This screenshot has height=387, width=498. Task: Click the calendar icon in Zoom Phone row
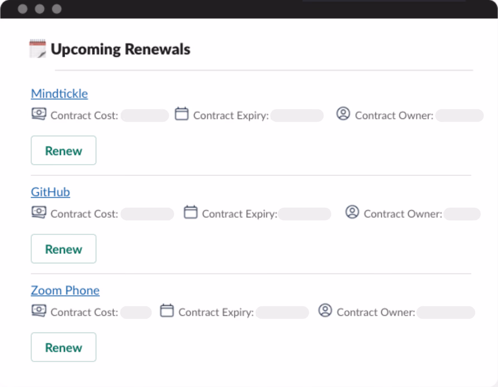point(167,310)
